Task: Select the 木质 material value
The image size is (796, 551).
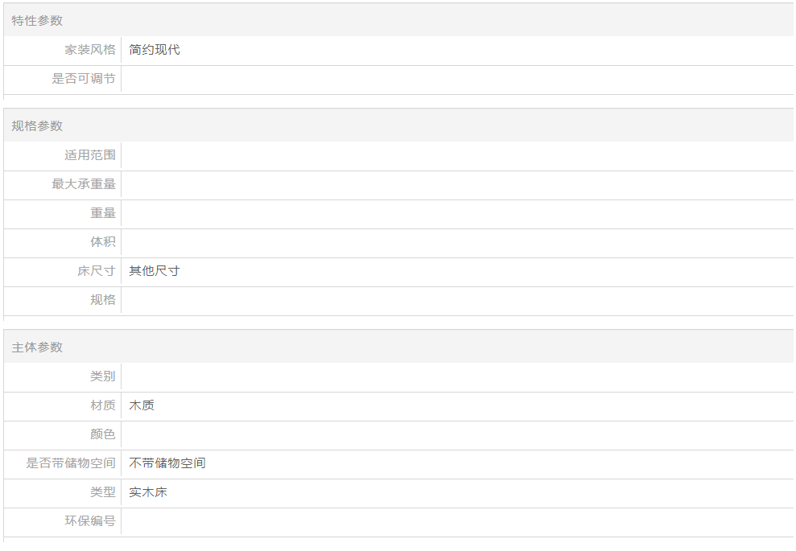Action: [142, 405]
